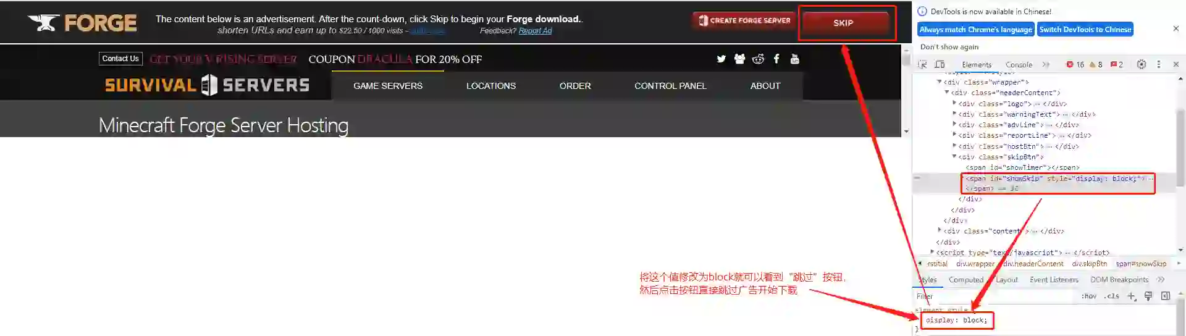Click the Styles Filter input field
This screenshot has width=1186, height=336.
point(995,296)
